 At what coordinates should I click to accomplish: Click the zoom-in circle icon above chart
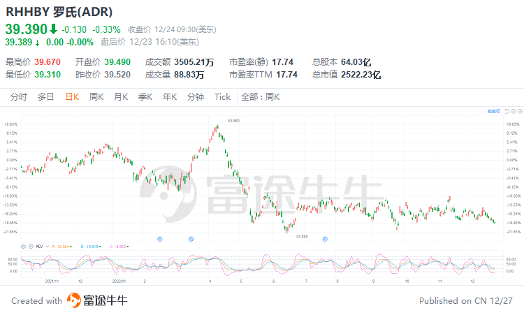pyautogui.click(x=520, y=111)
